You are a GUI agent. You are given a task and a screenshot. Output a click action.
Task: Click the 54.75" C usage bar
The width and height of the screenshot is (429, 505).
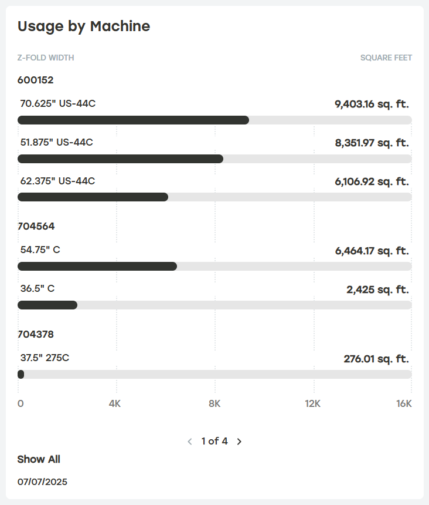[97, 266]
